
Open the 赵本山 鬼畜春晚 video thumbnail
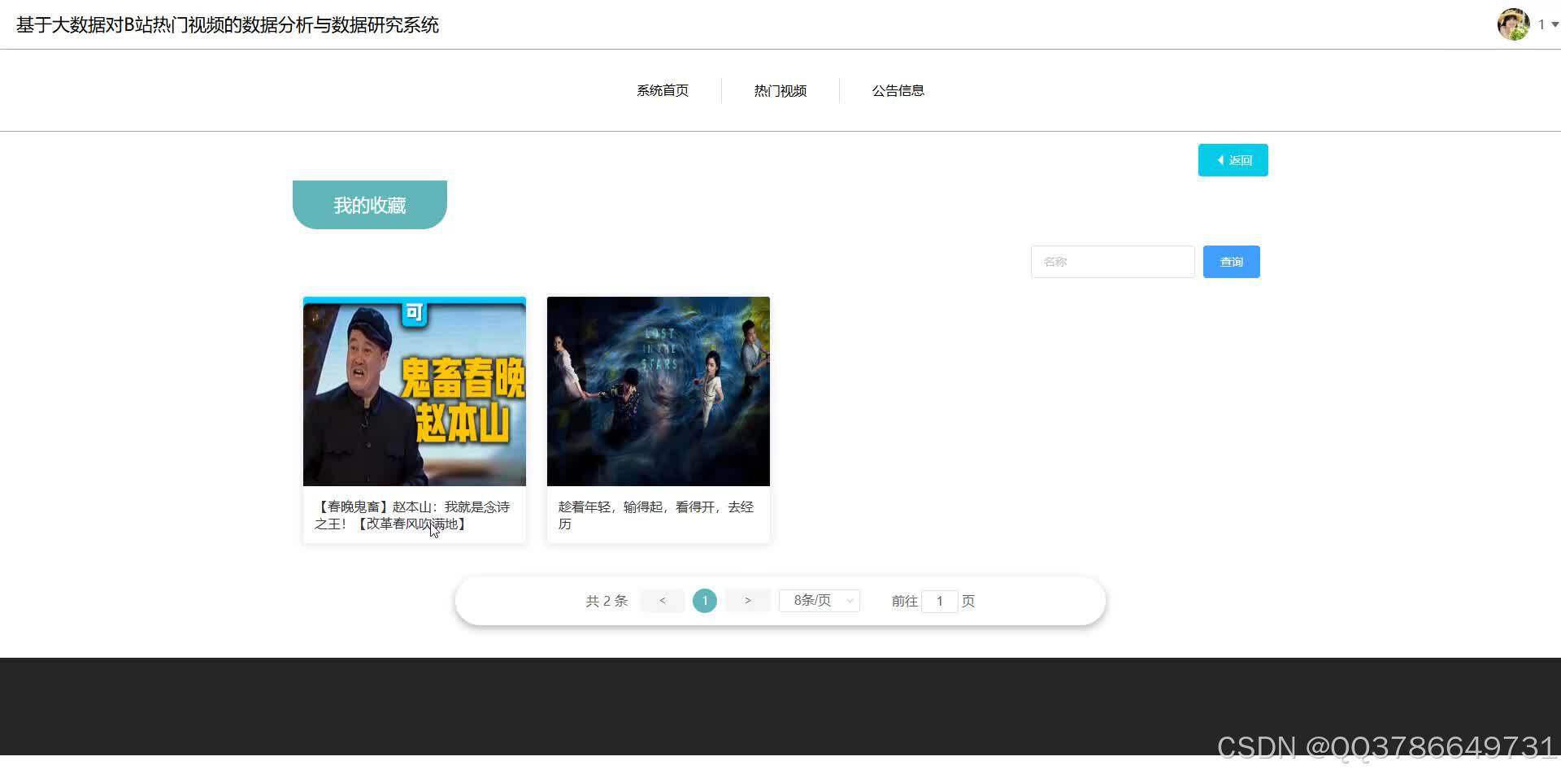pos(414,391)
